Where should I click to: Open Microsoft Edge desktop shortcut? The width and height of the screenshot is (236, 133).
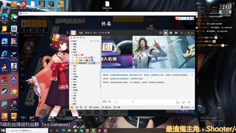(4, 18)
